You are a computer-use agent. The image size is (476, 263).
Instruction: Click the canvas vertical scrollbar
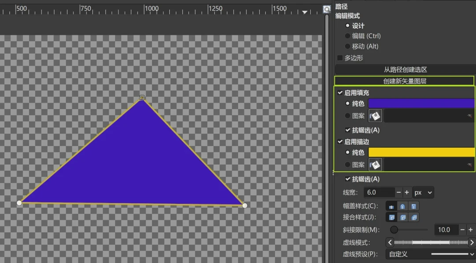click(x=327, y=139)
